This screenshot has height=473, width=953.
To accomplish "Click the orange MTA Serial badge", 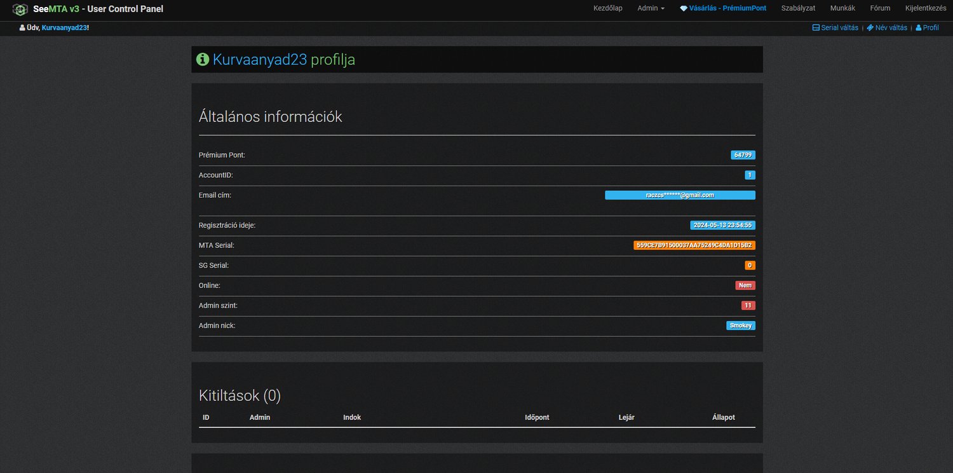I will click(694, 245).
